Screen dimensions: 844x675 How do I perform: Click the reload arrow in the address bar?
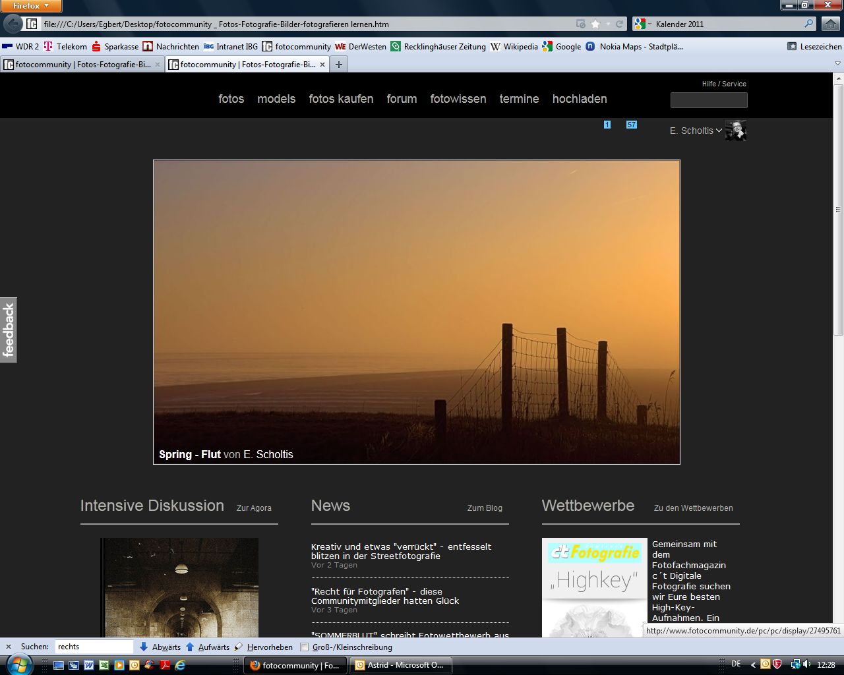tap(619, 24)
